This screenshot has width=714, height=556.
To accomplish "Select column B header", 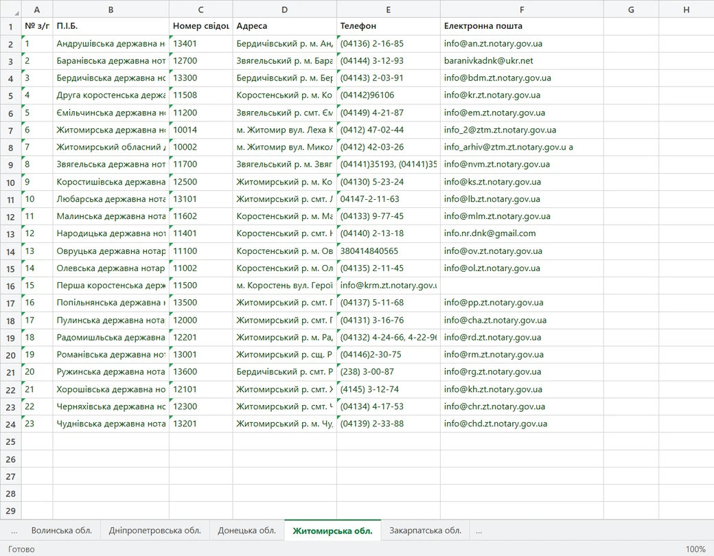I will pyautogui.click(x=111, y=9).
